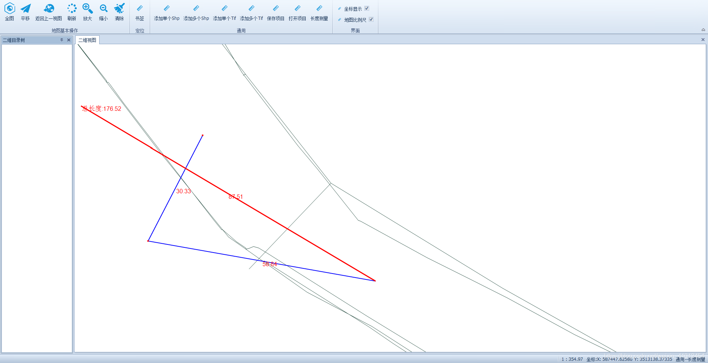Toggle the 地图比例尺 checkbox
Image resolution: width=708 pixels, height=363 pixels.
(x=371, y=20)
